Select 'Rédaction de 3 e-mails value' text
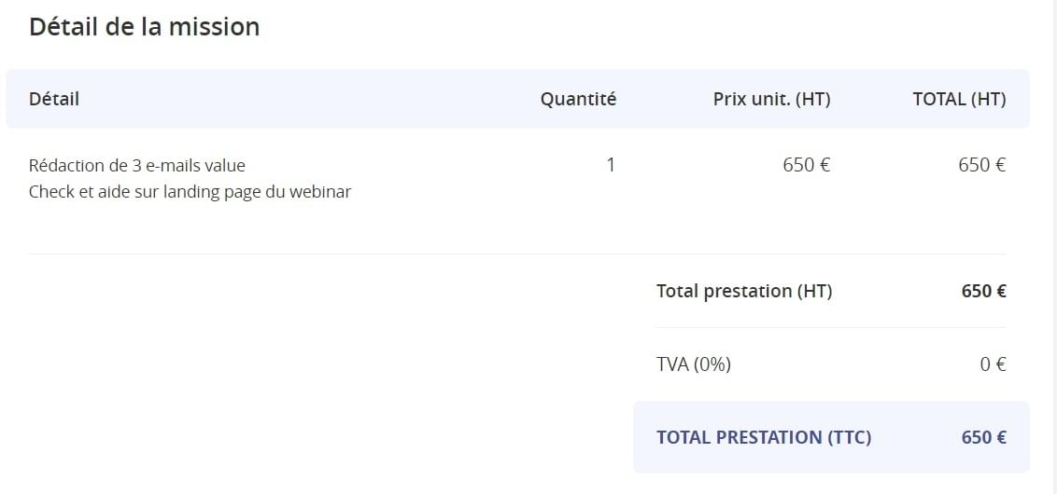The height and width of the screenshot is (494, 1057). coord(137,165)
